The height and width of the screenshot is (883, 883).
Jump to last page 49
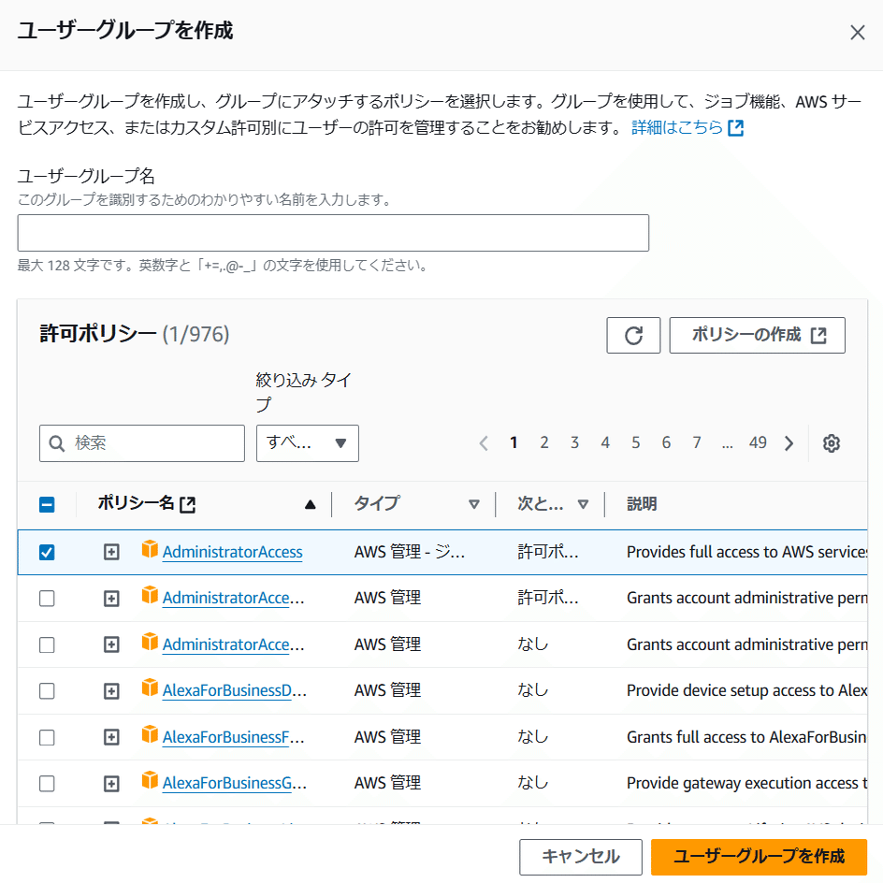coord(758,442)
